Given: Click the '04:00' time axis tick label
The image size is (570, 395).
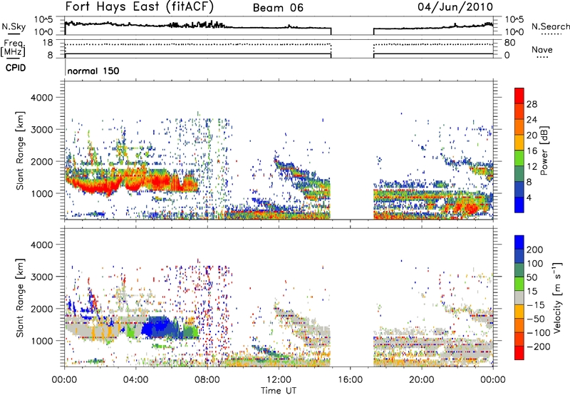Looking at the screenshot, I should point(135,380).
